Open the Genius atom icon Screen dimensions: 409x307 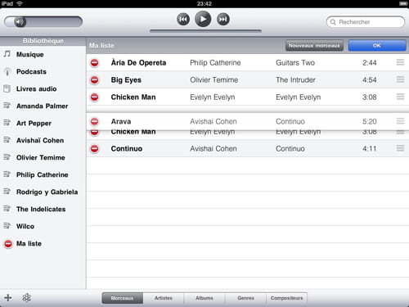[x=26, y=297]
